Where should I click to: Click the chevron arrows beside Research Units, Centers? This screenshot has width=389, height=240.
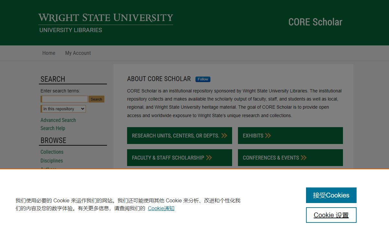click(x=224, y=136)
